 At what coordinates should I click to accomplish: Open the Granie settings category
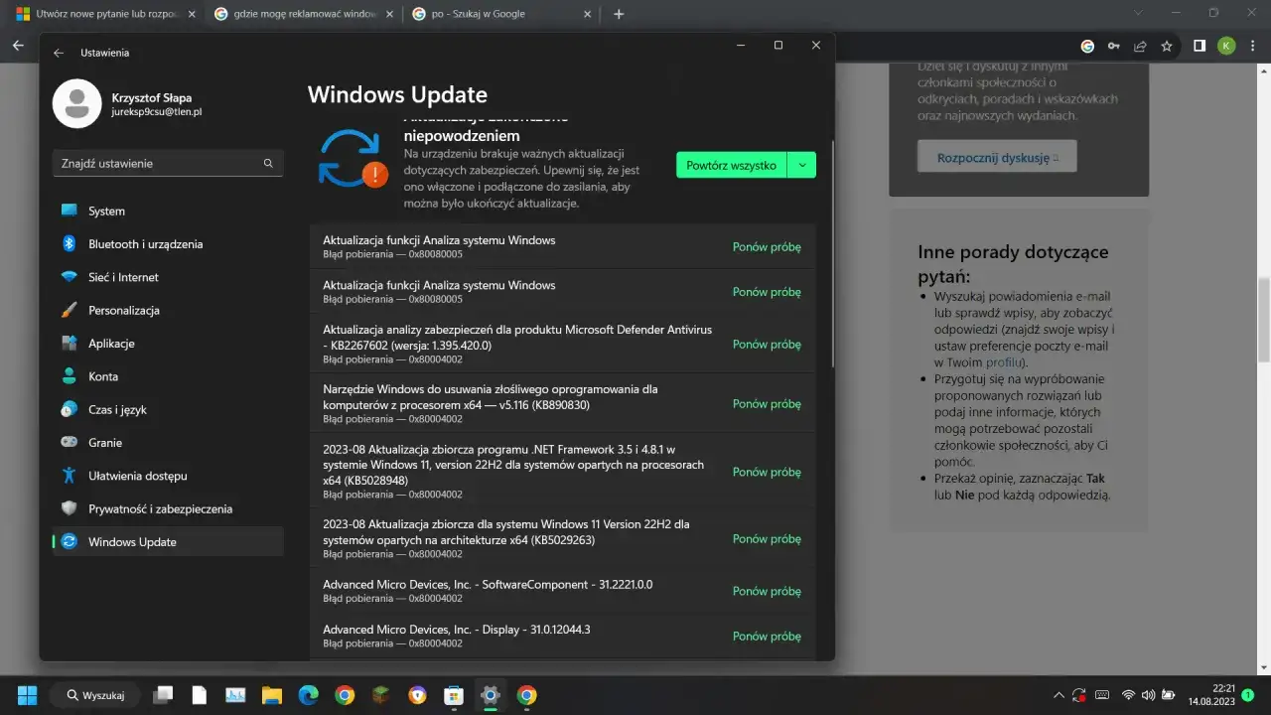(x=168, y=443)
